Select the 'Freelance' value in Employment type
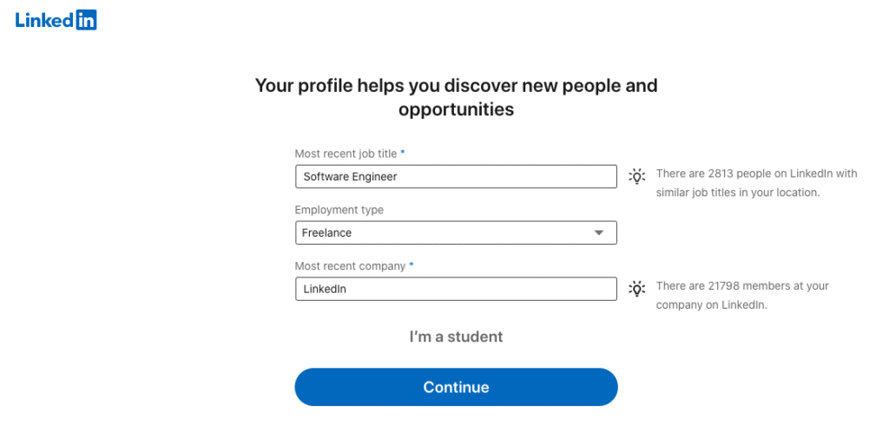 326,232
